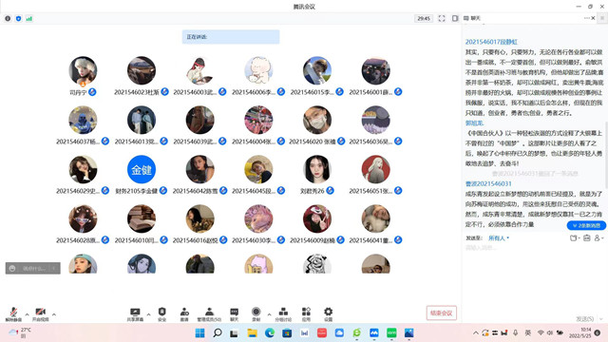Show hidden system tray icons chevron
The height and width of the screenshot is (342, 608).
pos(475,332)
